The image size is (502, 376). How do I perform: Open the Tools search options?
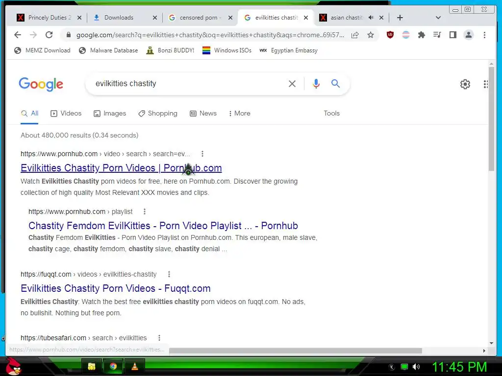click(331, 114)
